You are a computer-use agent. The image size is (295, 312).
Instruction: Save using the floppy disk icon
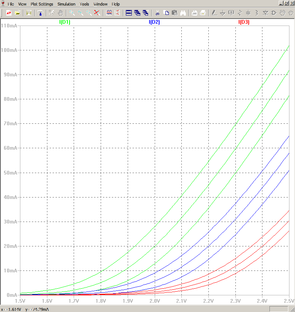click(29, 13)
